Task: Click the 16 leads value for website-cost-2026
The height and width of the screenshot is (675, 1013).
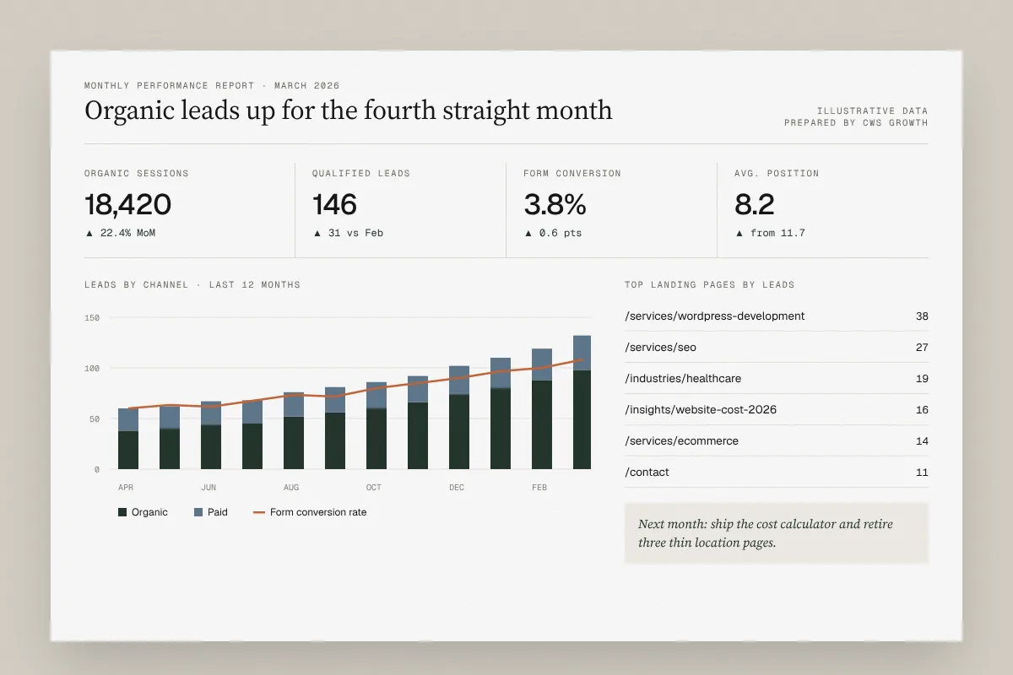Action: pyautogui.click(x=922, y=410)
